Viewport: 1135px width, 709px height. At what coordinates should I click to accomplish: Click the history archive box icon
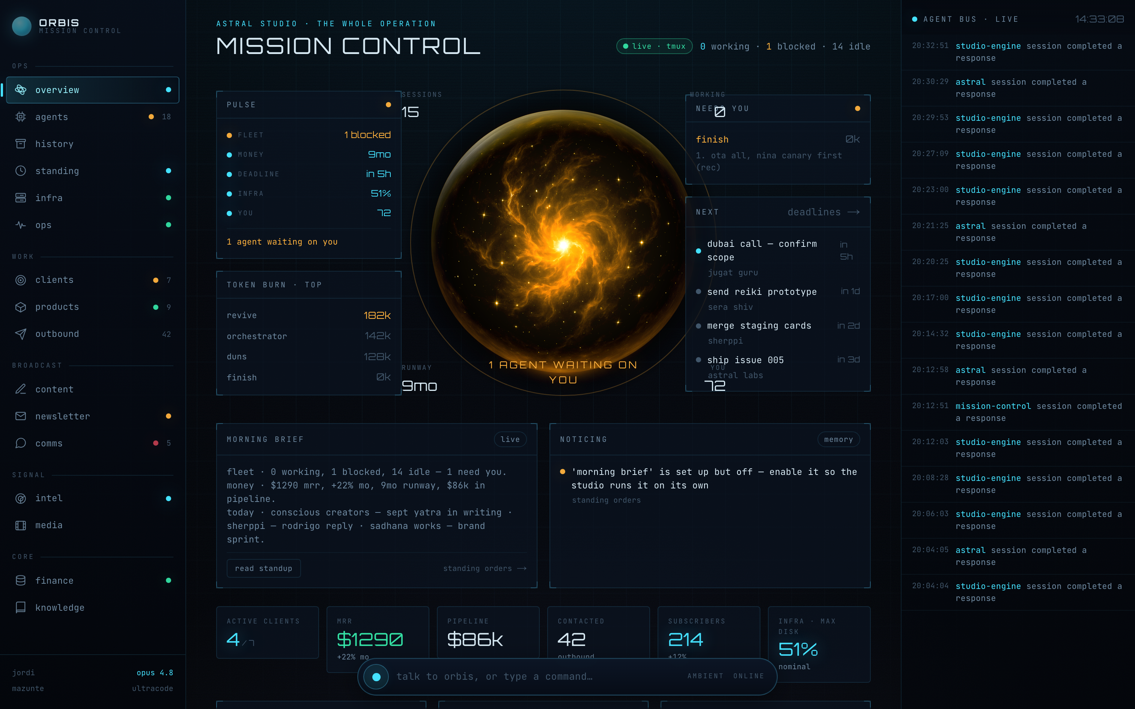pos(21,143)
